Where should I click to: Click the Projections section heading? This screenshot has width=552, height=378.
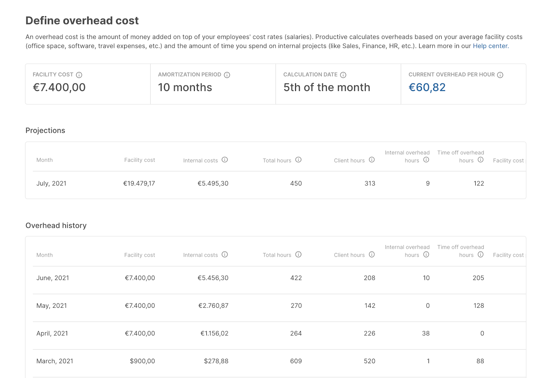click(45, 131)
